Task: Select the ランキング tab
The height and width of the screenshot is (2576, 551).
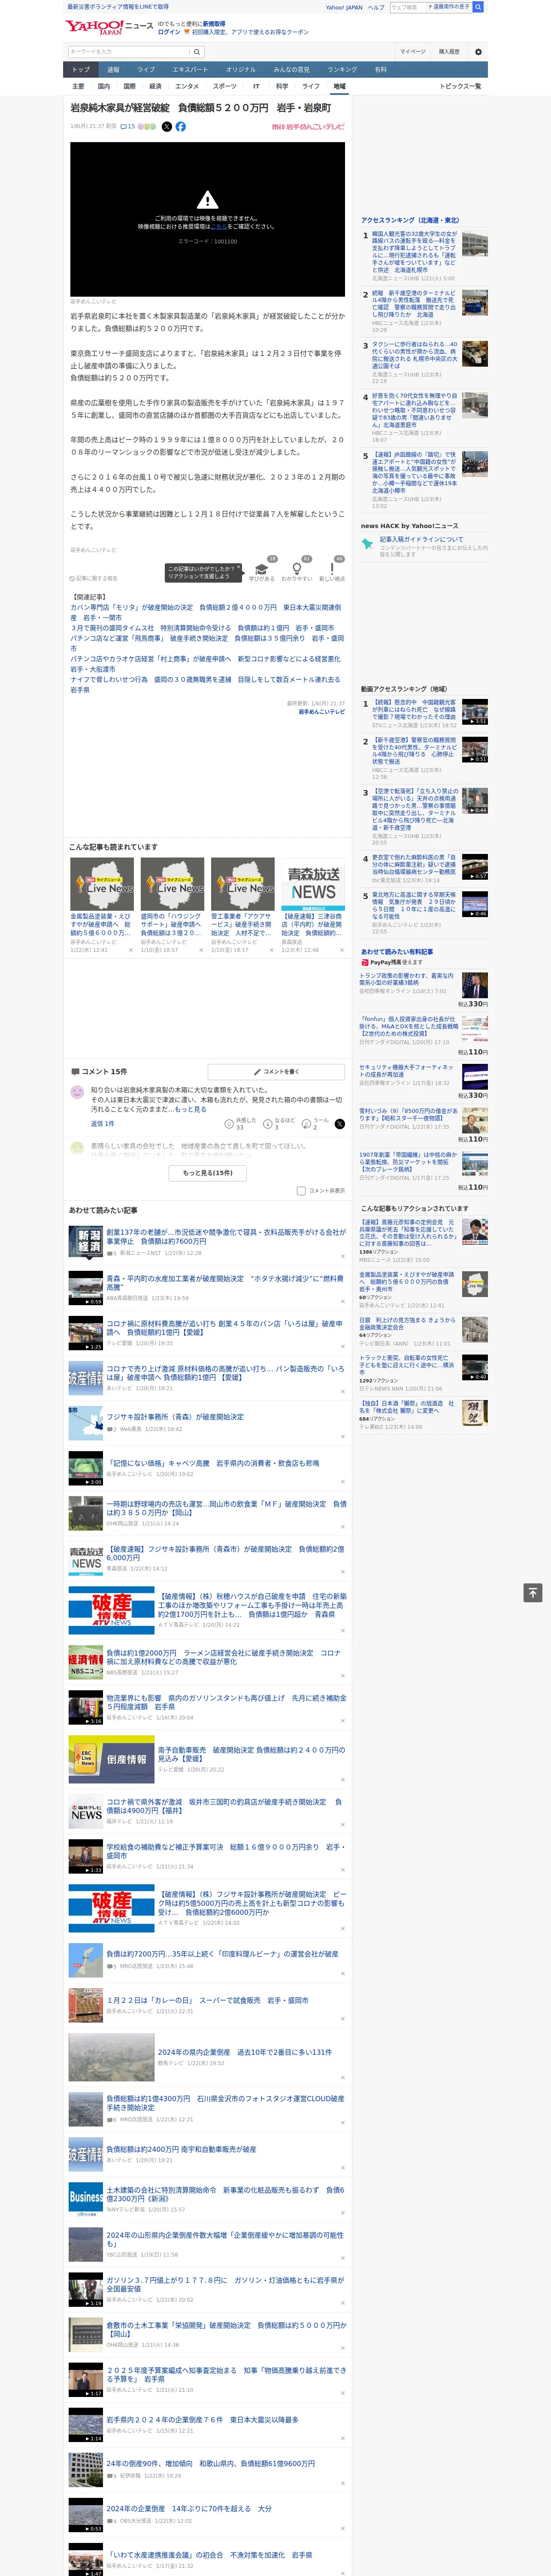Action: tap(342, 70)
